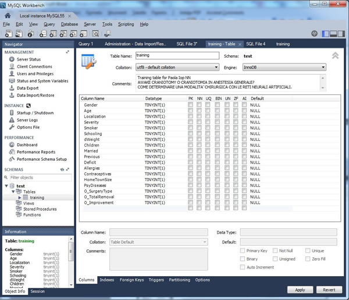Open the Query menu
Image resolution: width=349 pixels, height=300 pixels.
point(49,24)
